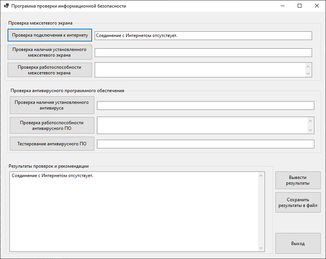Maximize the program window
This screenshot has width=326, height=259.
[300, 6]
